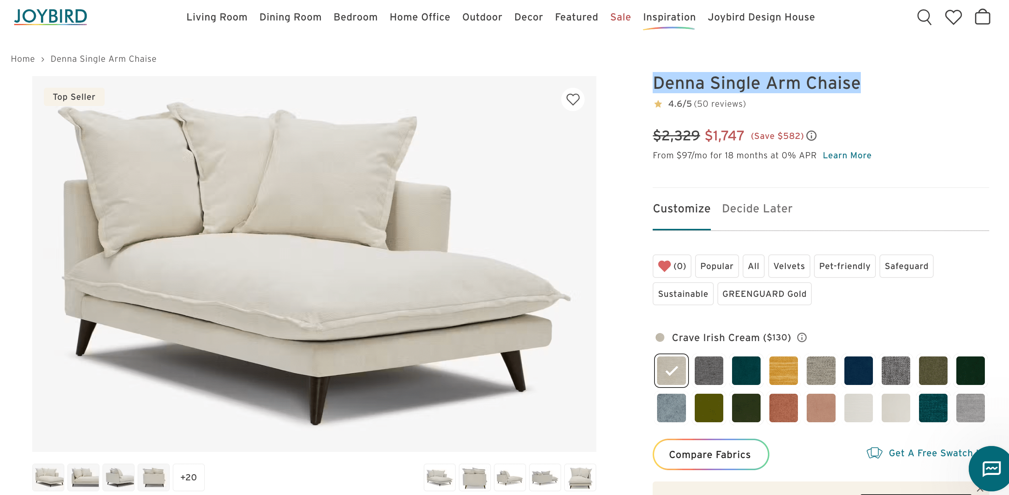
Task: Open the Sale section
Action: tap(620, 17)
